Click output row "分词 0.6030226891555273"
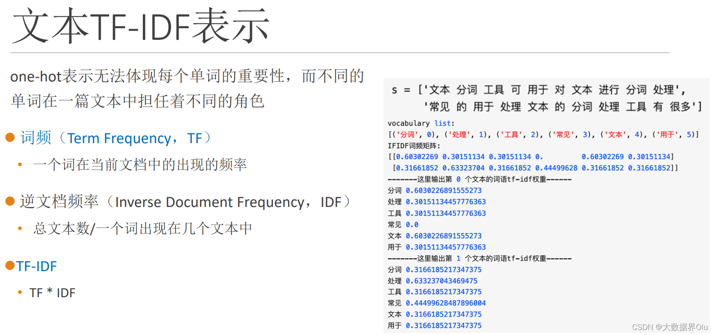The height and width of the screenshot is (335, 714). coord(435,191)
